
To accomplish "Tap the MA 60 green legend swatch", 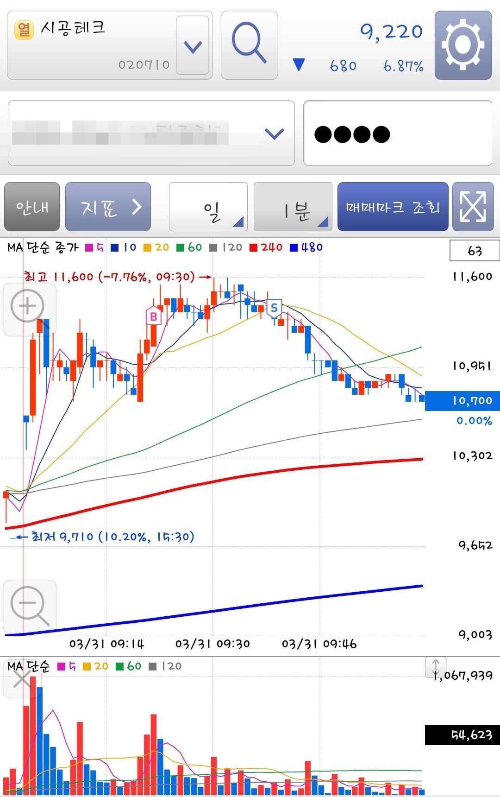I will [181, 248].
